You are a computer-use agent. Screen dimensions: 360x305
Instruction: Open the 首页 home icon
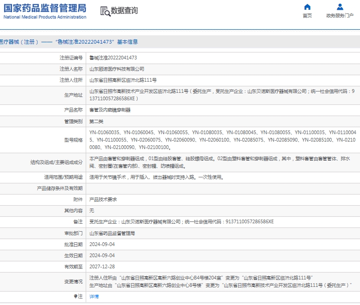click(307, 7)
